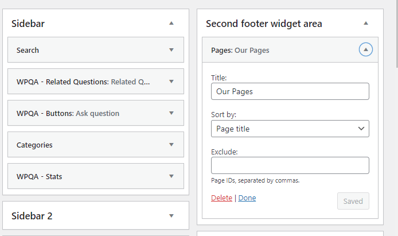
Task: Expand the Categories widget arrow
Action: pos(171,145)
